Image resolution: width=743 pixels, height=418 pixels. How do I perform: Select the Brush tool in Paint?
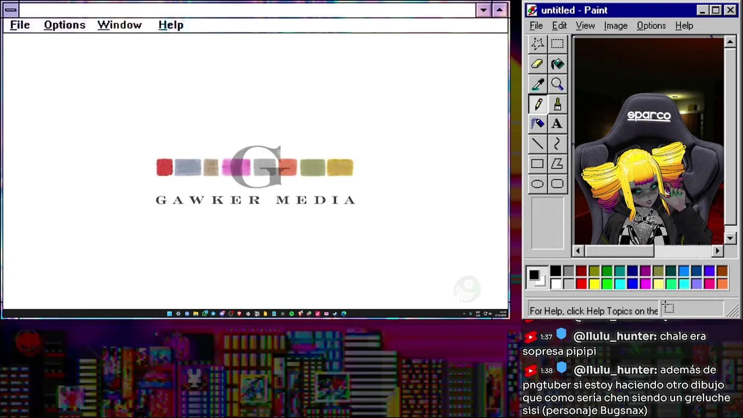(557, 104)
